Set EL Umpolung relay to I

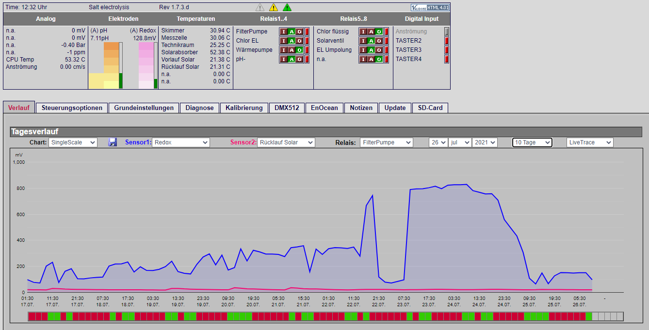[363, 50]
